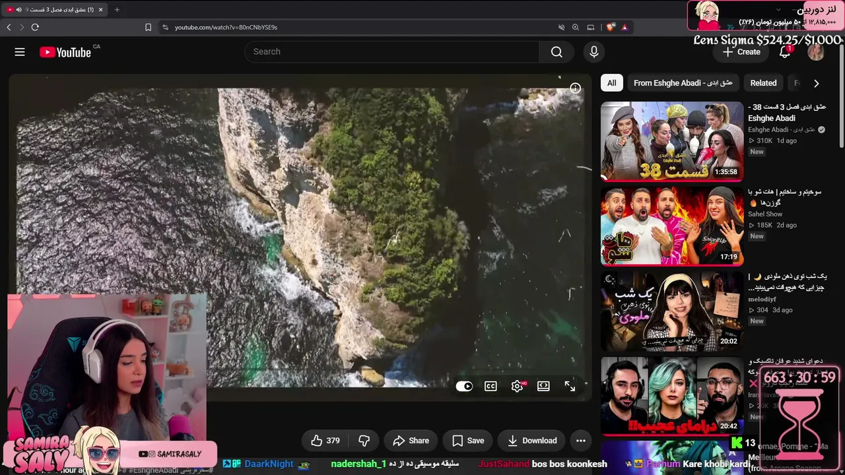The width and height of the screenshot is (845, 475).
Task: Open the Eshghe Abadi episode 38 thumbnail
Action: tap(672, 141)
